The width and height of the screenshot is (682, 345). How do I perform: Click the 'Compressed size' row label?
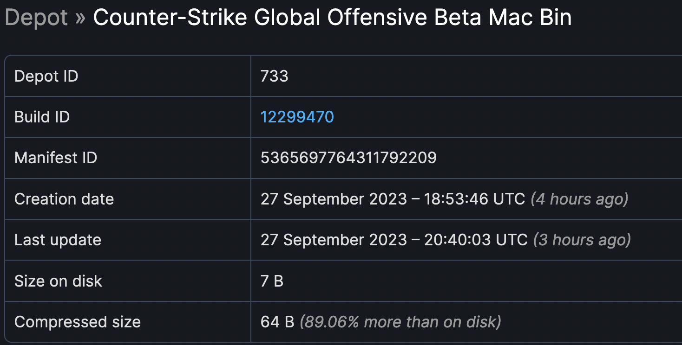tap(78, 322)
